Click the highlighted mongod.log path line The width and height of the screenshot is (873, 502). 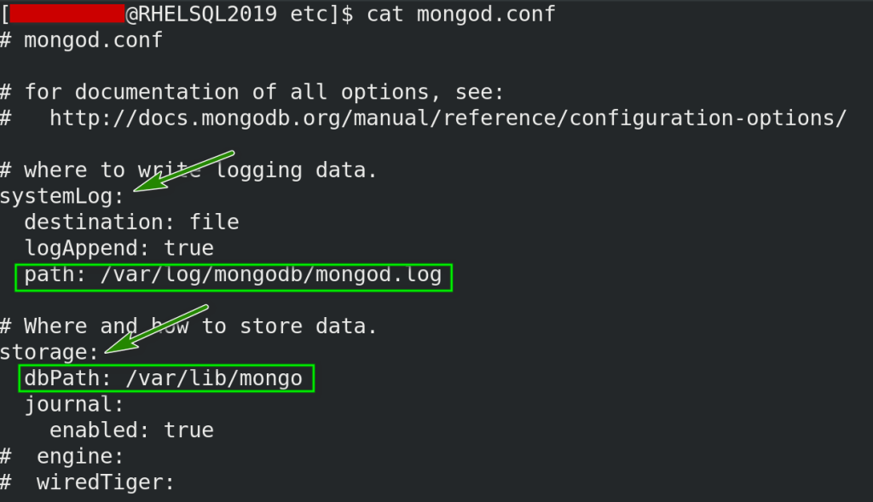[233, 275]
